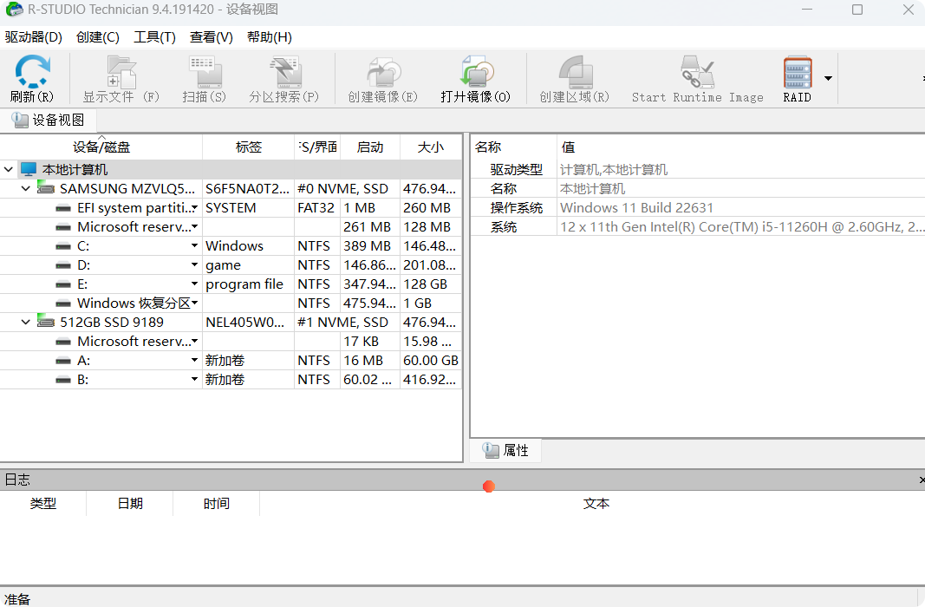Click the Show Files (显示文件) icon
The height and width of the screenshot is (607, 925).
pos(121,72)
